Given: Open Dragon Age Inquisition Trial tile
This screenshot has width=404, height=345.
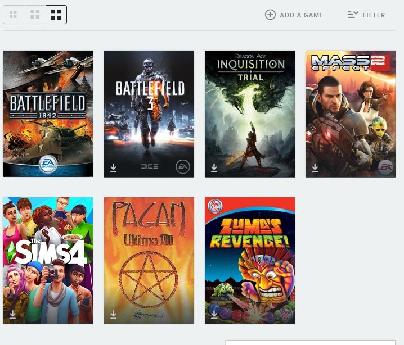Looking at the screenshot, I should [x=250, y=114].
